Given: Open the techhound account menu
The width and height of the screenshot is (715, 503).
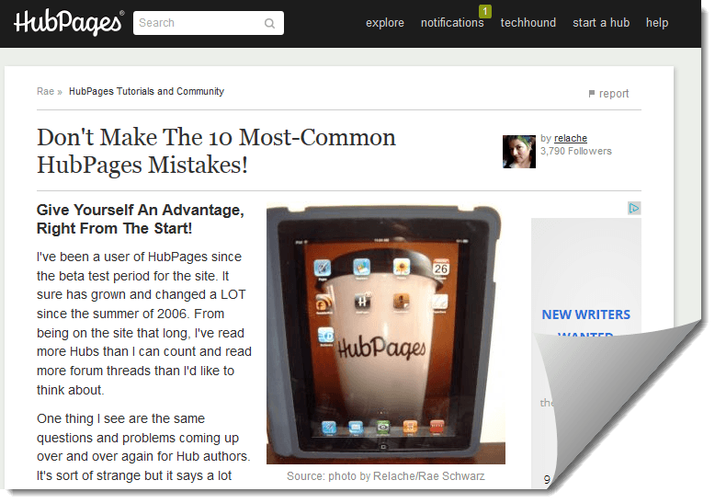Looking at the screenshot, I should [528, 23].
